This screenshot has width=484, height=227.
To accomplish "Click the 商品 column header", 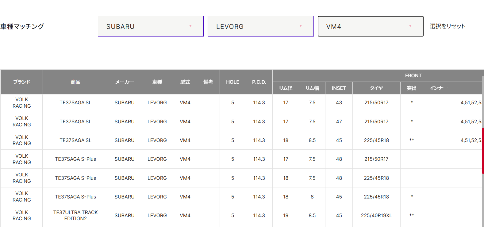I will click(75, 82).
